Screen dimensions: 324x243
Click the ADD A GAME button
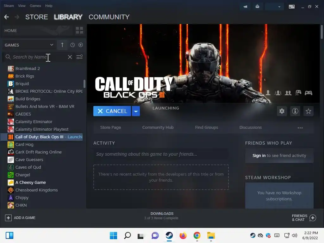pos(20,218)
